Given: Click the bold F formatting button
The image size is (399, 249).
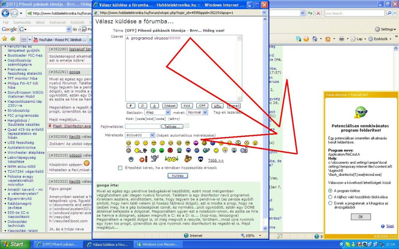Looking at the screenshot, I should click(131, 105).
